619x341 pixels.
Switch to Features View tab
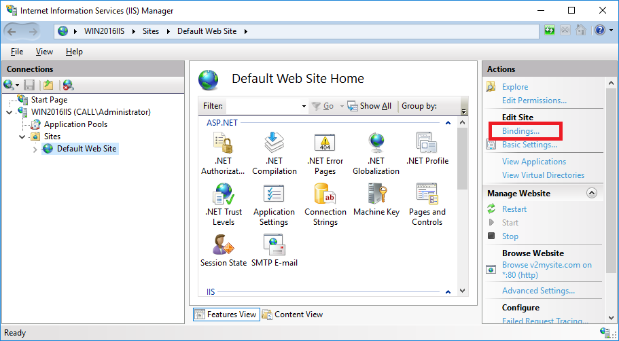point(226,315)
